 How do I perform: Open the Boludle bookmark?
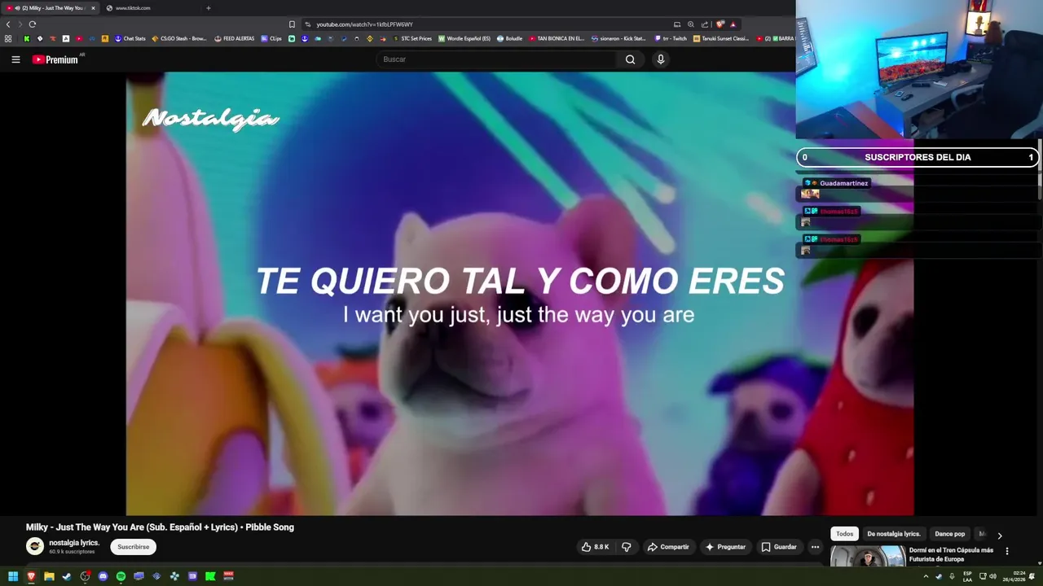[509, 38]
